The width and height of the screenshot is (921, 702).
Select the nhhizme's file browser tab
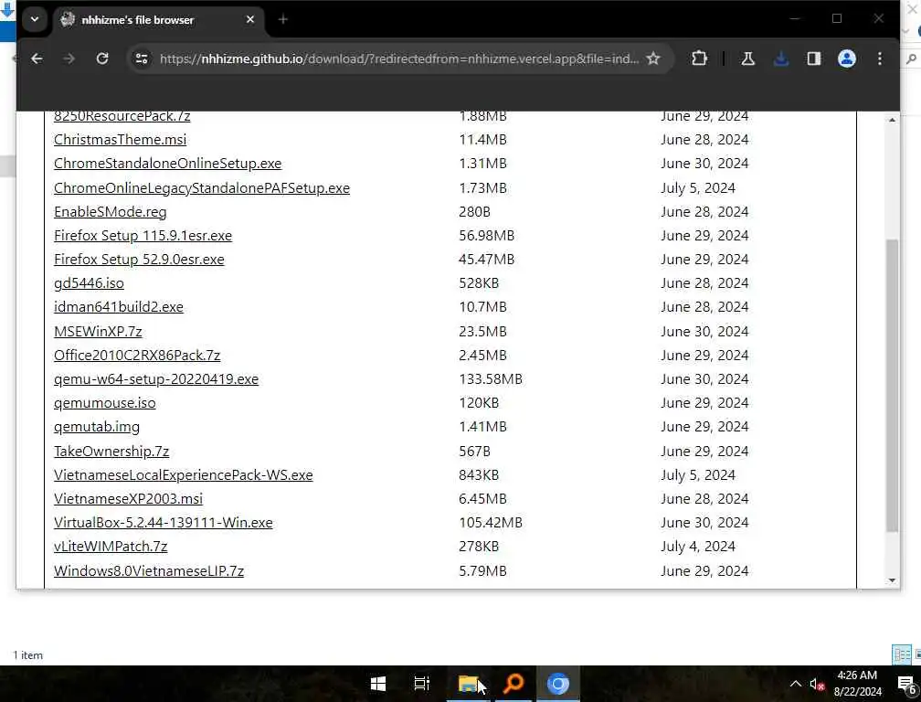click(x=157, y=20)
